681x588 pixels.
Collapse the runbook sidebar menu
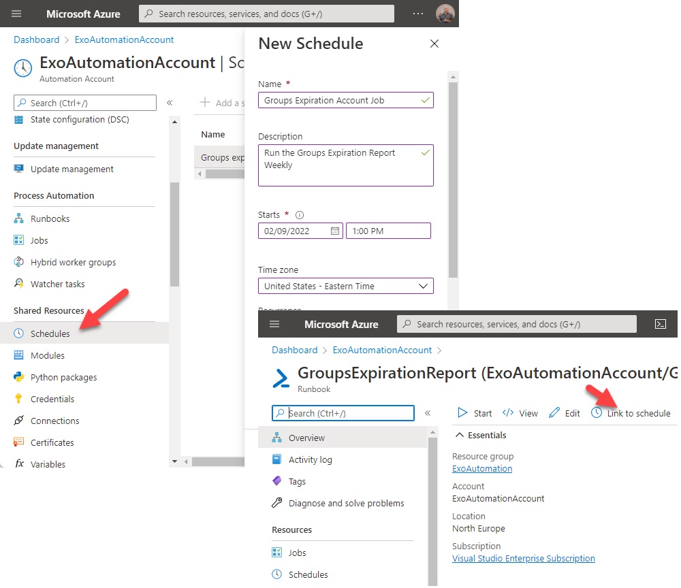tap(428, 413)
